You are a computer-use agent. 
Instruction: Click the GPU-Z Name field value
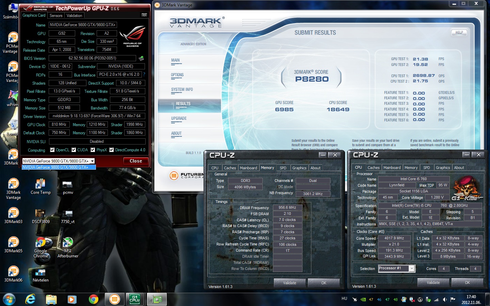(83, 25)
